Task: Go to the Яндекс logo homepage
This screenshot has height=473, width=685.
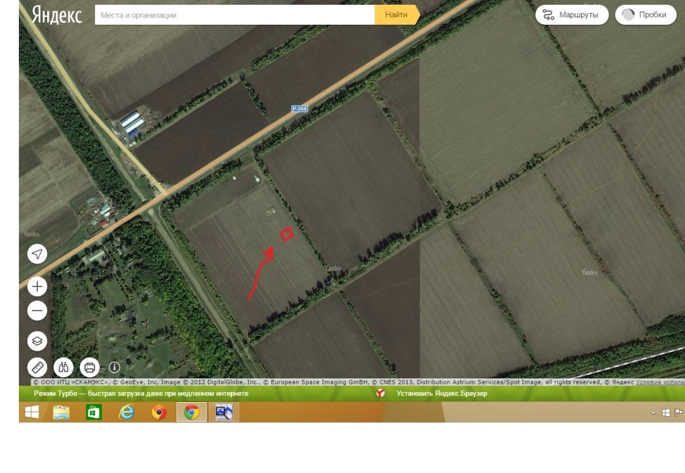Action: (57, 15)
